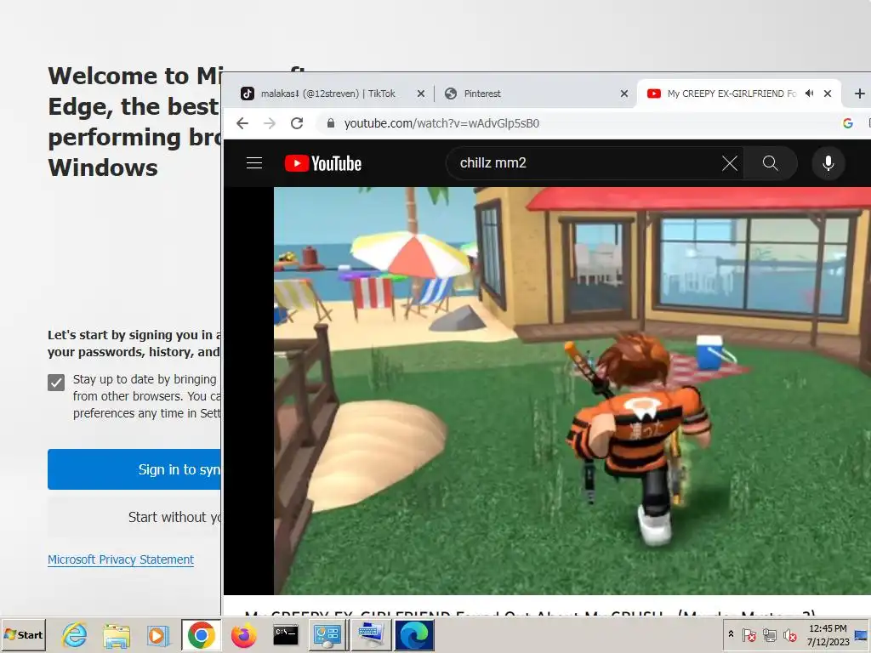Screen dimensions: 871x653
Task: Uncheck the Stay up to date checkbox in Edge
Action: pyautogui.click(x=56, y=382)
